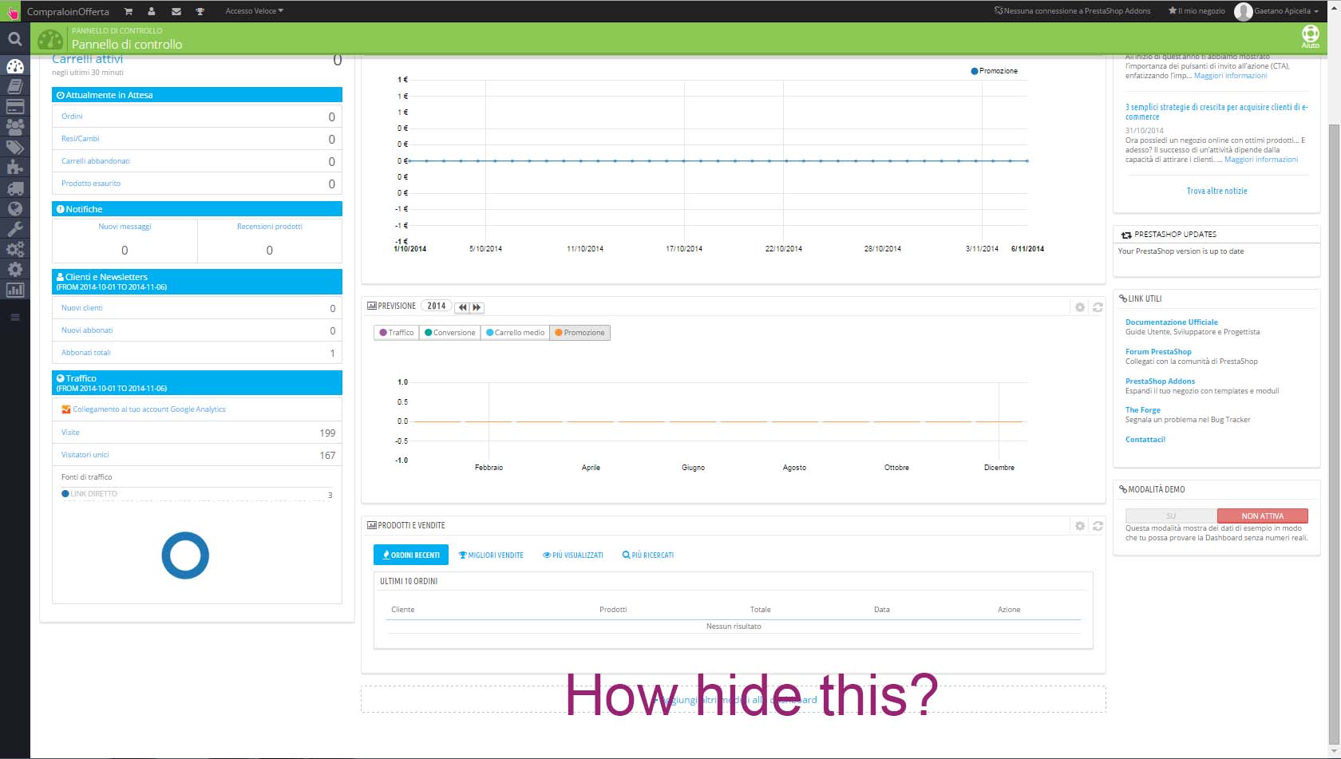
Task: Follow the Trova altre notizie link
Action: click(x=1216, y=191)
